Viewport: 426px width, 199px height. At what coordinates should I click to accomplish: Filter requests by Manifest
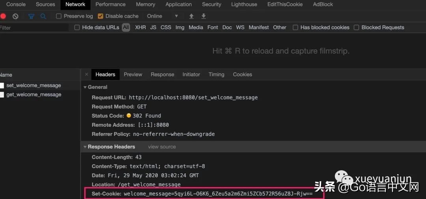[x=259, y=28]
